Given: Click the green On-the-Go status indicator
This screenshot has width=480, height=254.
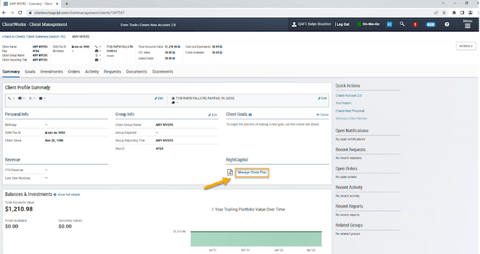Looking at the screenshot, I should pyautogui.click(x=359, y=24).
